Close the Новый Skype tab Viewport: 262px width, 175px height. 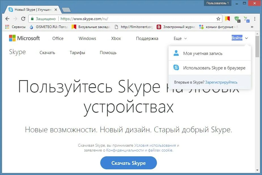(56, 10)
